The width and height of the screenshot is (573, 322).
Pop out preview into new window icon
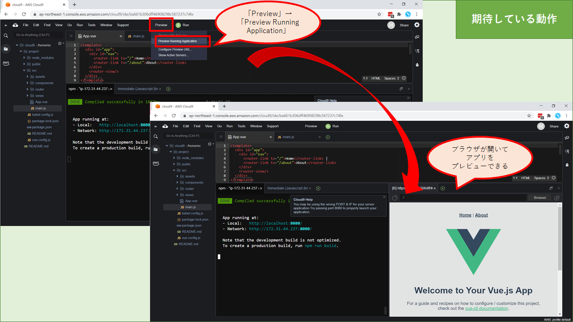(556, 197)
